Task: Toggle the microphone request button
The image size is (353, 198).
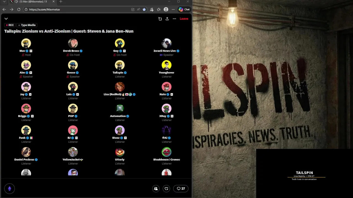Action: (x=9, y=189)
